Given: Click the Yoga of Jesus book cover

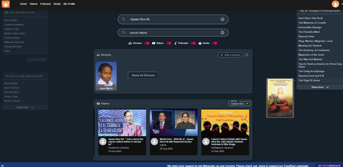Looking at the screenshot, I should pyautogui.click(x=280, y=98).
